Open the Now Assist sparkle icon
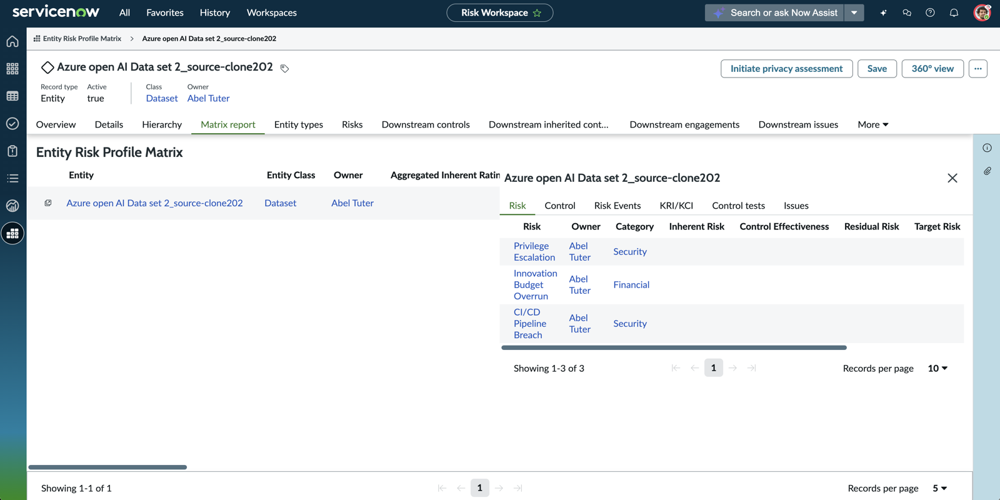Viewport: 1000px width, 500px height. tap(883, 12)
